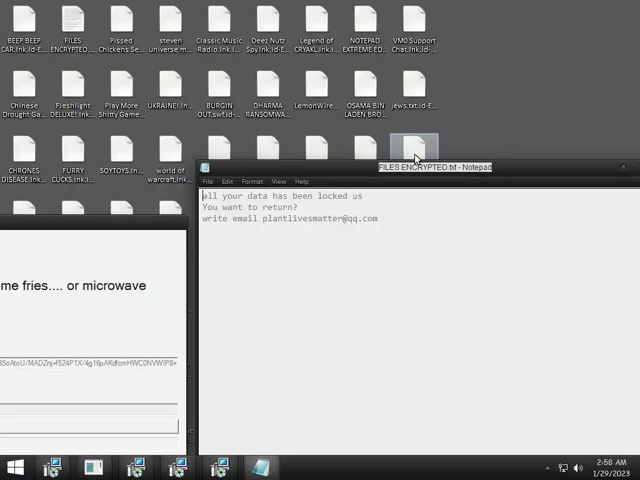Viewport: 640px width, 480px height.
Task: Click the Notepad icon in the title bar
Action: [205, 167]
